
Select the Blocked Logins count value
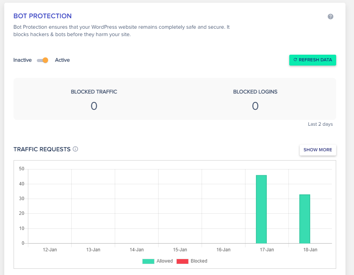(255, 106)
